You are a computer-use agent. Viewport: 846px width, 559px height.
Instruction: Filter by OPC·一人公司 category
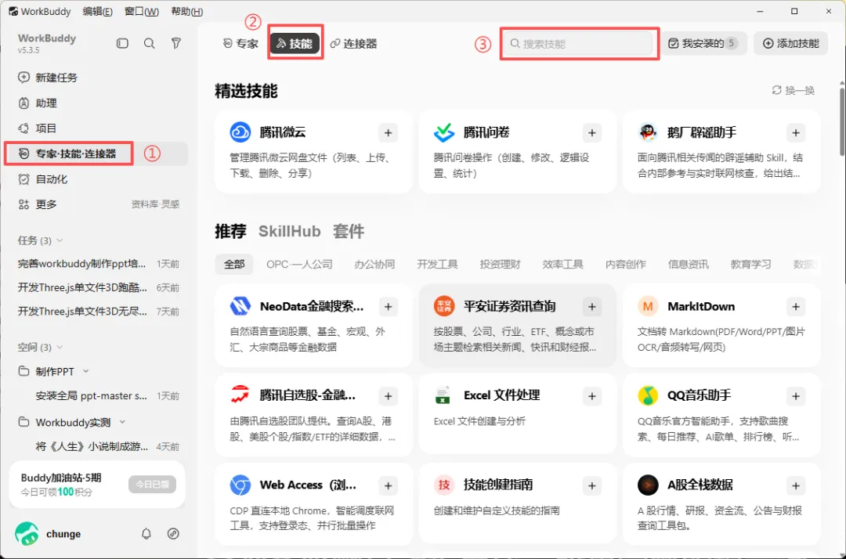[x=299, y=264]
